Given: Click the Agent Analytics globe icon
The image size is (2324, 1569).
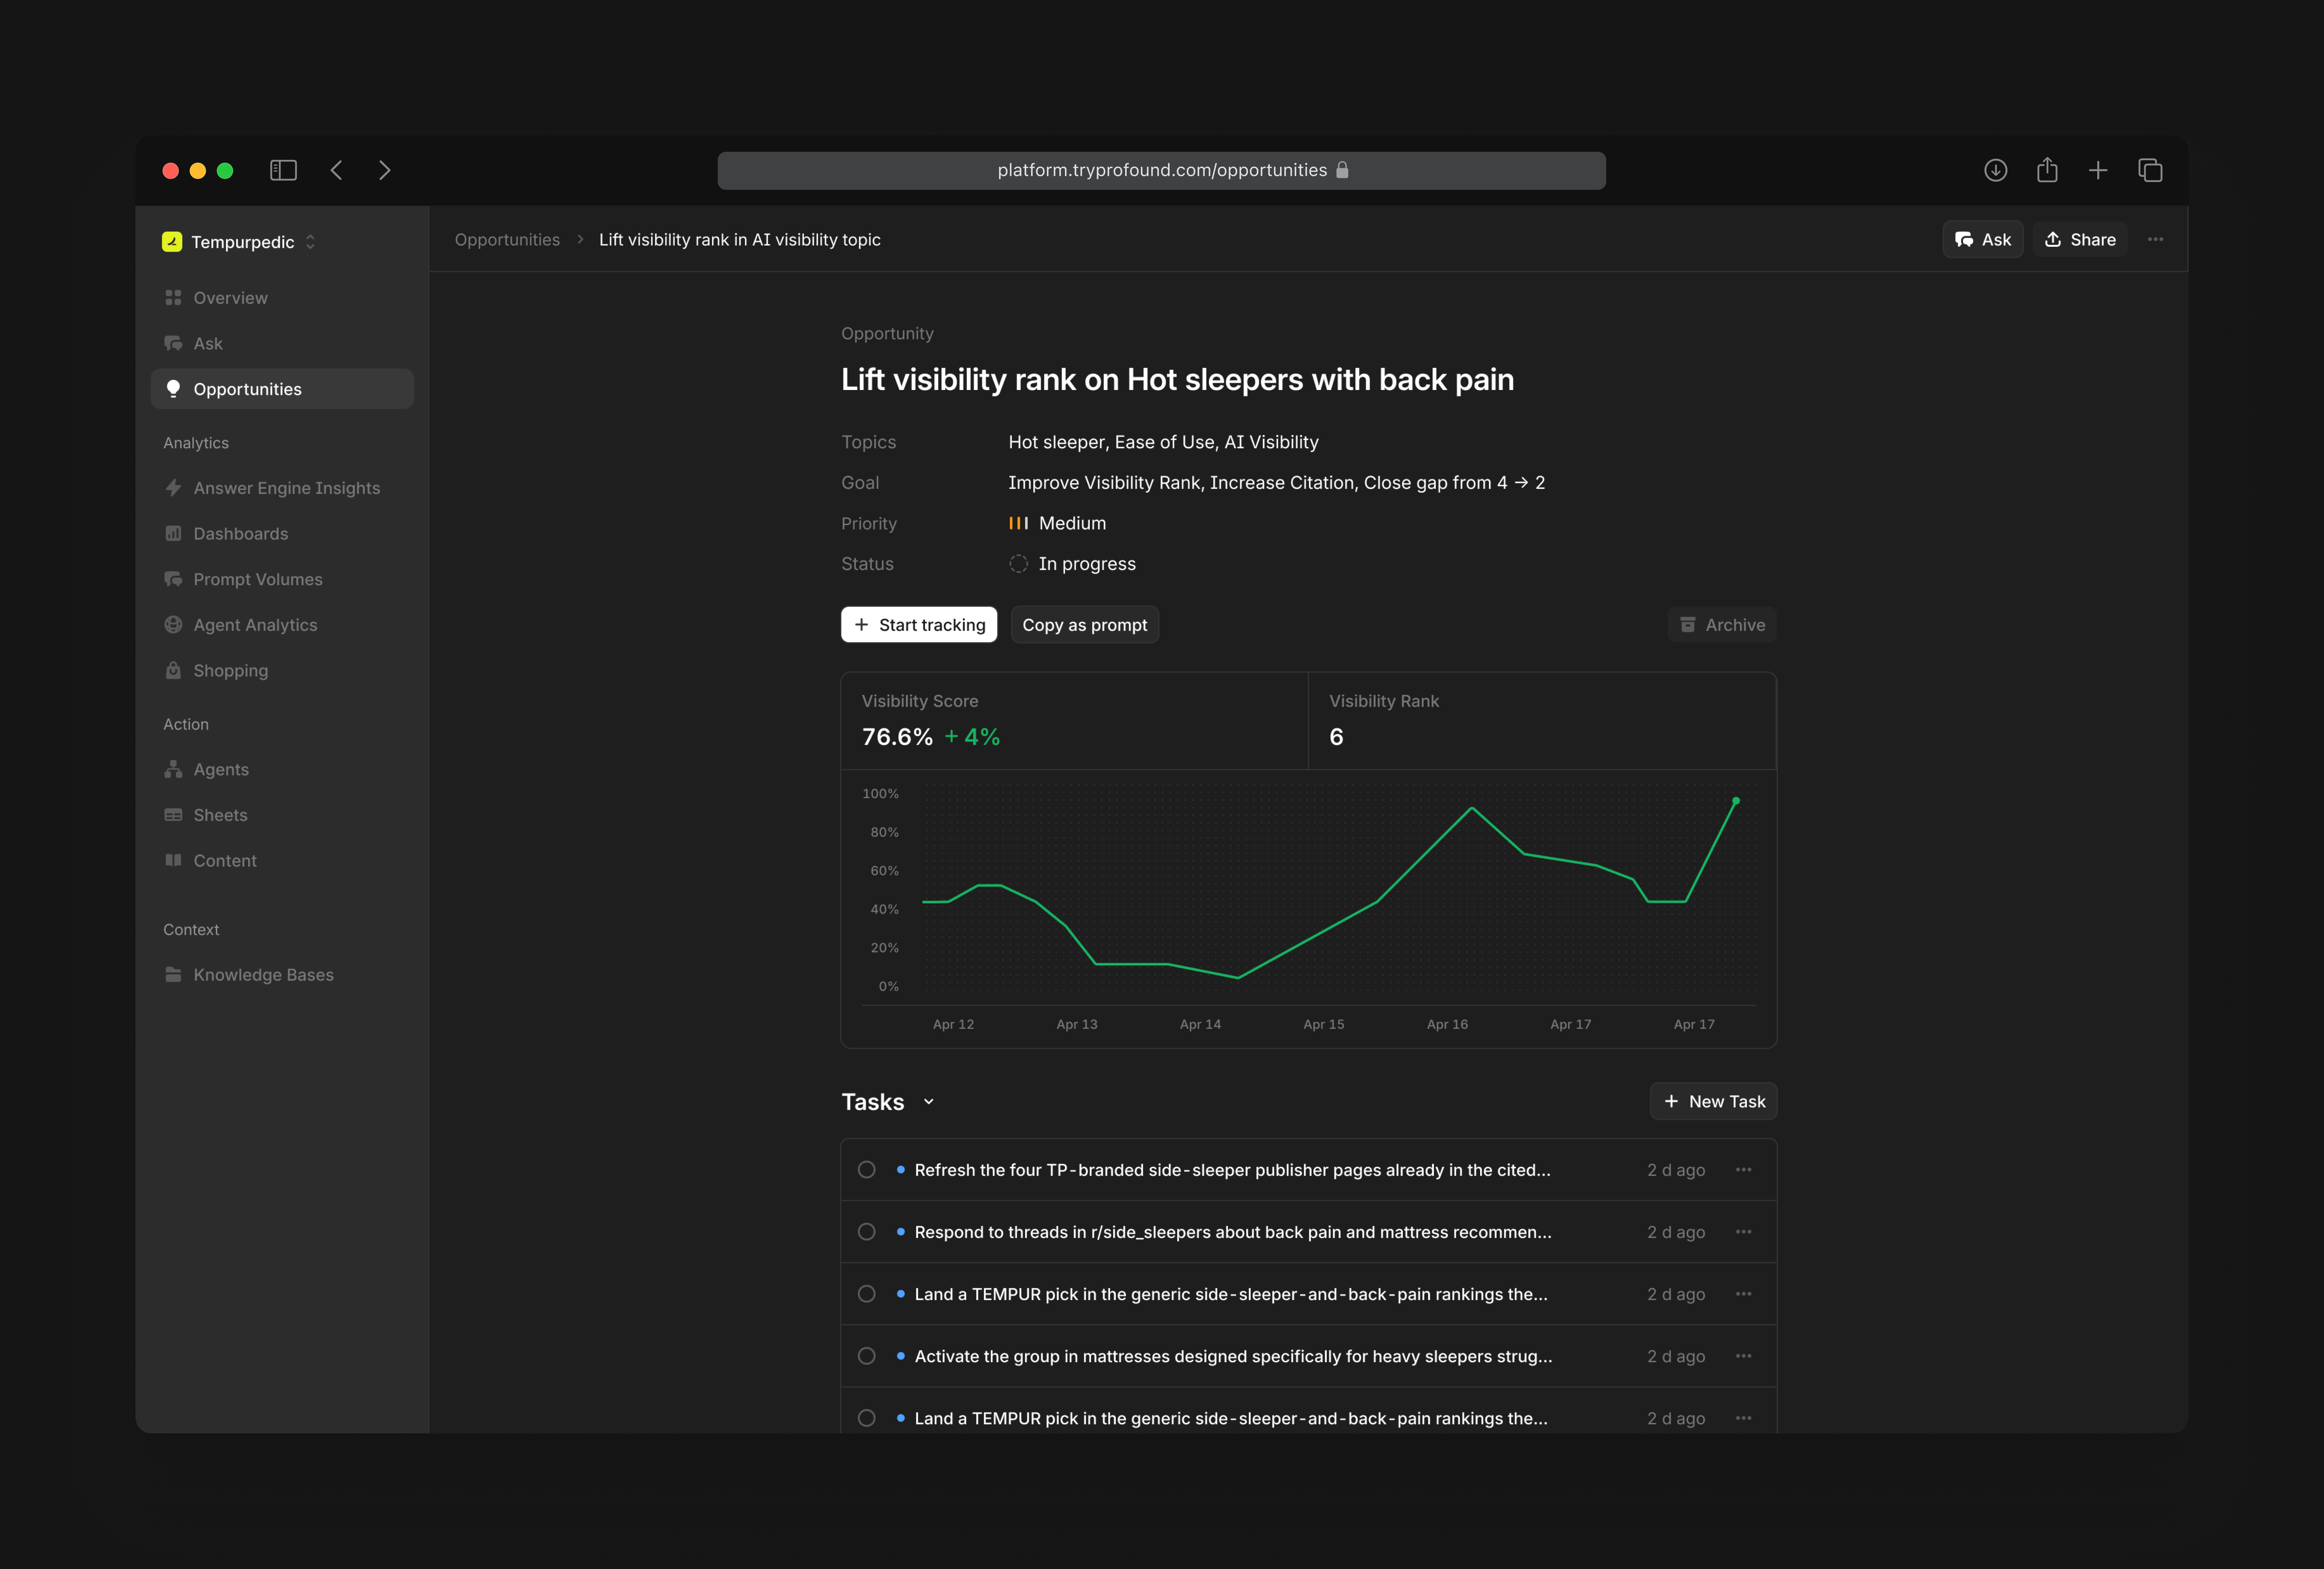Looking at the screenshot, I should (x=173, y=625).
